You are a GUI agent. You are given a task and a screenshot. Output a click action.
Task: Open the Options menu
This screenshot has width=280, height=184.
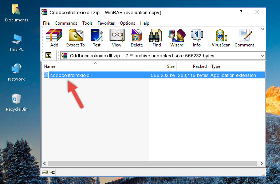tap(127, 23)
